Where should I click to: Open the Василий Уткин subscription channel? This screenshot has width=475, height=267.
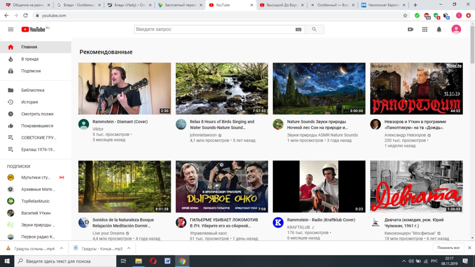tap(36, 213)
